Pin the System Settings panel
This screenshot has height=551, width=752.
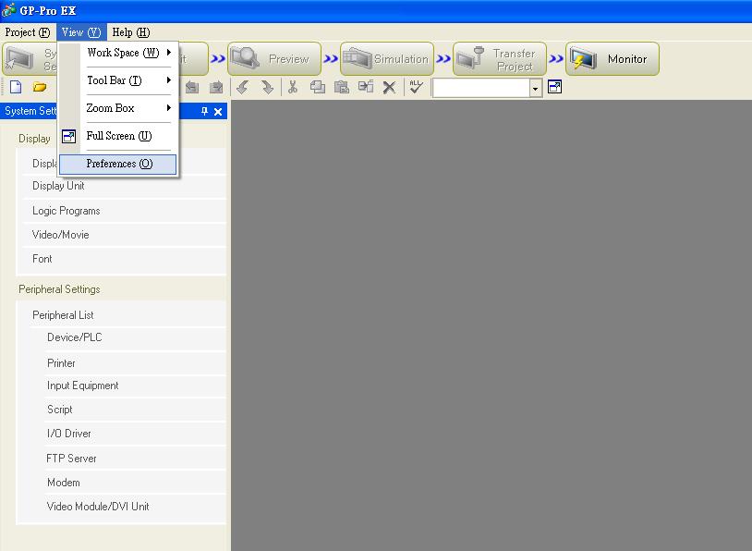(205, 112)
